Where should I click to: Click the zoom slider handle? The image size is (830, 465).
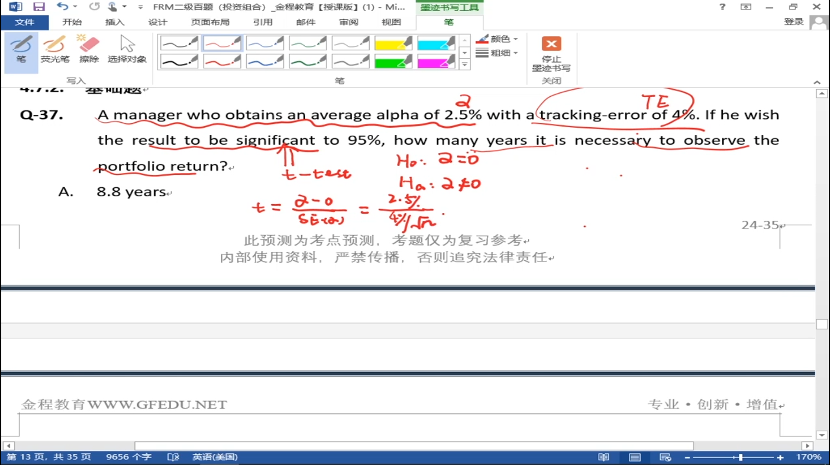(741, 457)
